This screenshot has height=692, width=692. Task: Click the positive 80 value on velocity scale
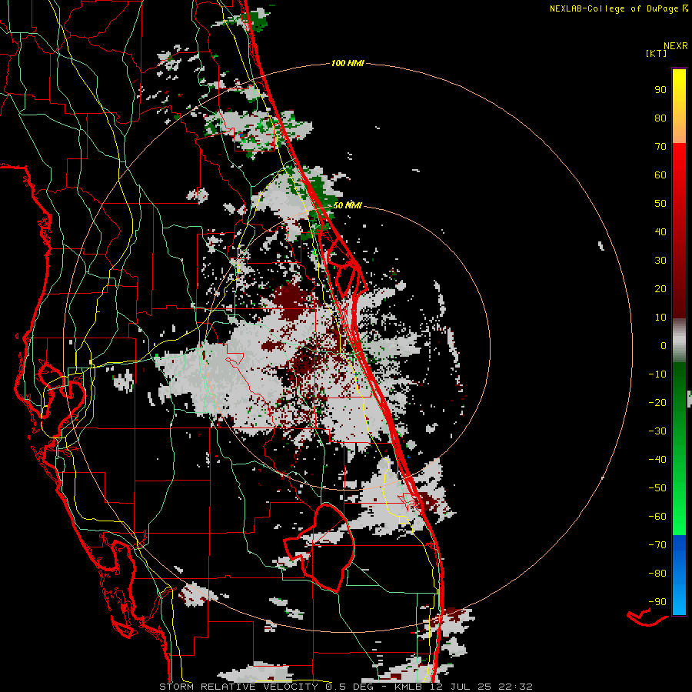tap(660, 118)
